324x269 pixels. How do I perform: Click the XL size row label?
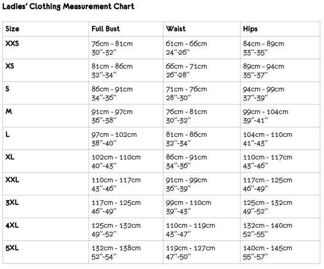pos(10,157)
